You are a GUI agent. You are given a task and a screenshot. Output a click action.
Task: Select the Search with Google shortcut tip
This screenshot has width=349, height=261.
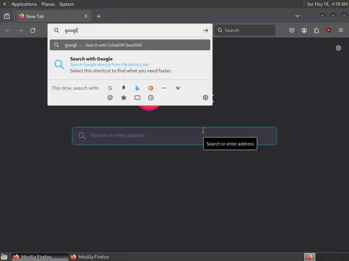click(130, 65)
